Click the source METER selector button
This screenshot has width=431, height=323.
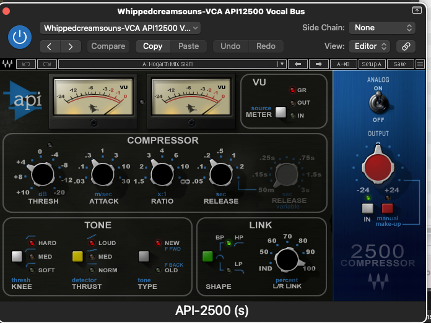coord(281,113)
